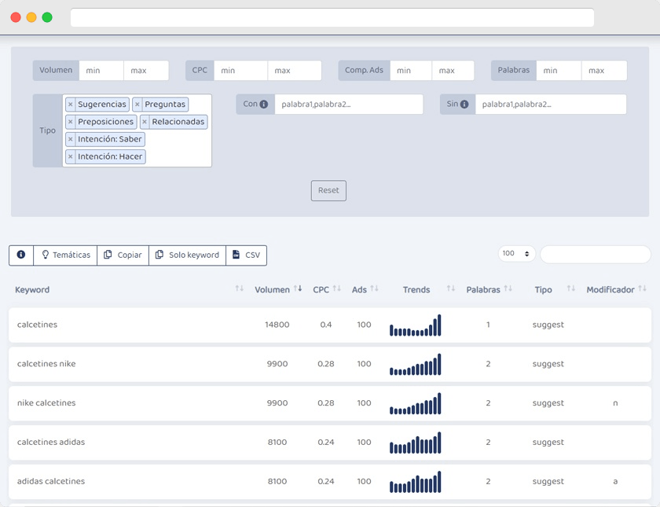The width and height of the screenshot is (660, 507).
Task: Click the Reset filters button
Action: [x=328, y=191]
